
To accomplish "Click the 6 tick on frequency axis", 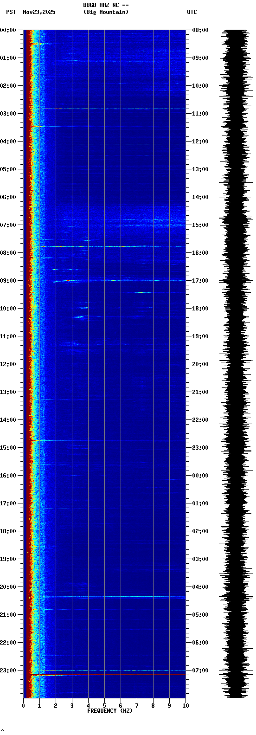I will click(121, 706).
